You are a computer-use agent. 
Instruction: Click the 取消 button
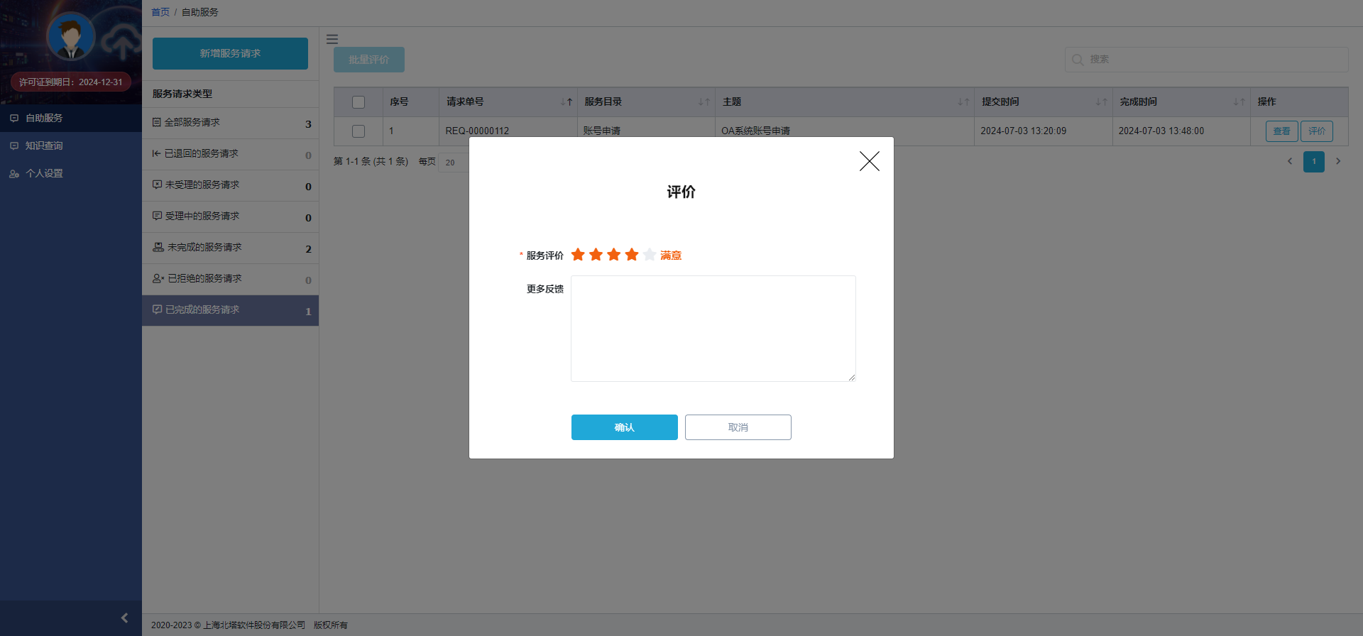point(738,427)
